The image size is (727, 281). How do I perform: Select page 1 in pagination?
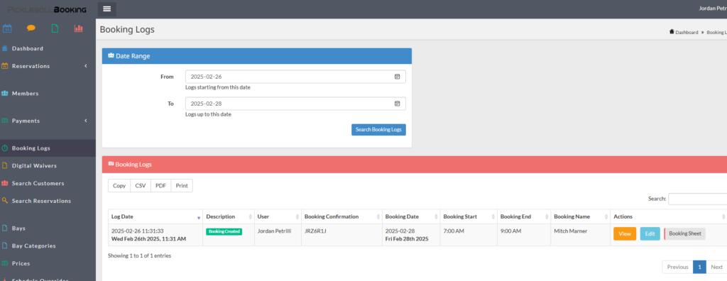click(699, 267)
